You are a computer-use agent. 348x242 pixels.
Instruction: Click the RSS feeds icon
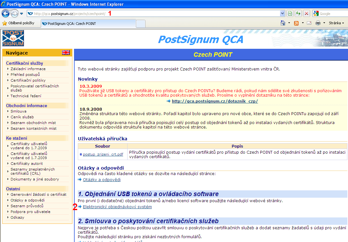click(x=296, y=23)
